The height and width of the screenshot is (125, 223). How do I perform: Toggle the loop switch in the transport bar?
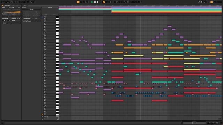click(128, 2)
